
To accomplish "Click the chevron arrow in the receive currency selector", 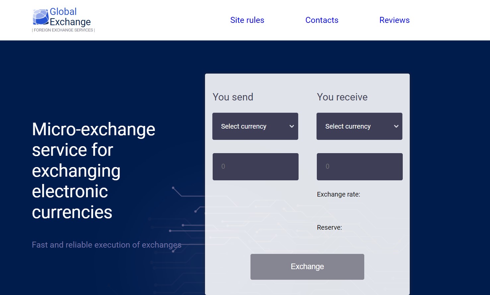I will [396, 126].
